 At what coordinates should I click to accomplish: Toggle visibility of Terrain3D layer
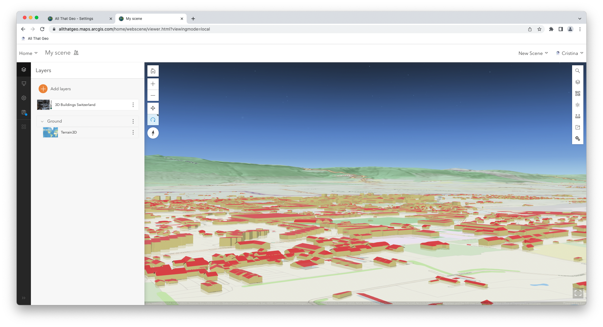[x=50, y=132]
